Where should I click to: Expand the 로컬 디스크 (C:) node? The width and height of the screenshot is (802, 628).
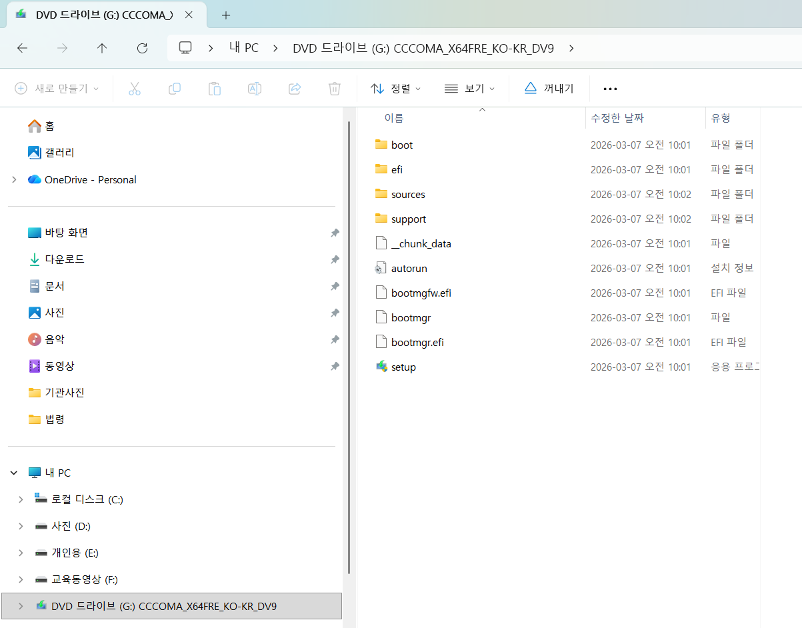pos(21,499)
